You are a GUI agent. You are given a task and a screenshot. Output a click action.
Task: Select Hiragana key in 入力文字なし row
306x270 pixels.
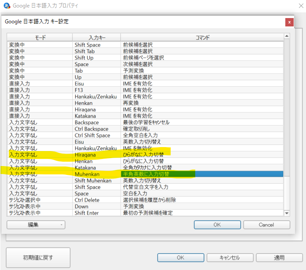click(x=96, y=155)
